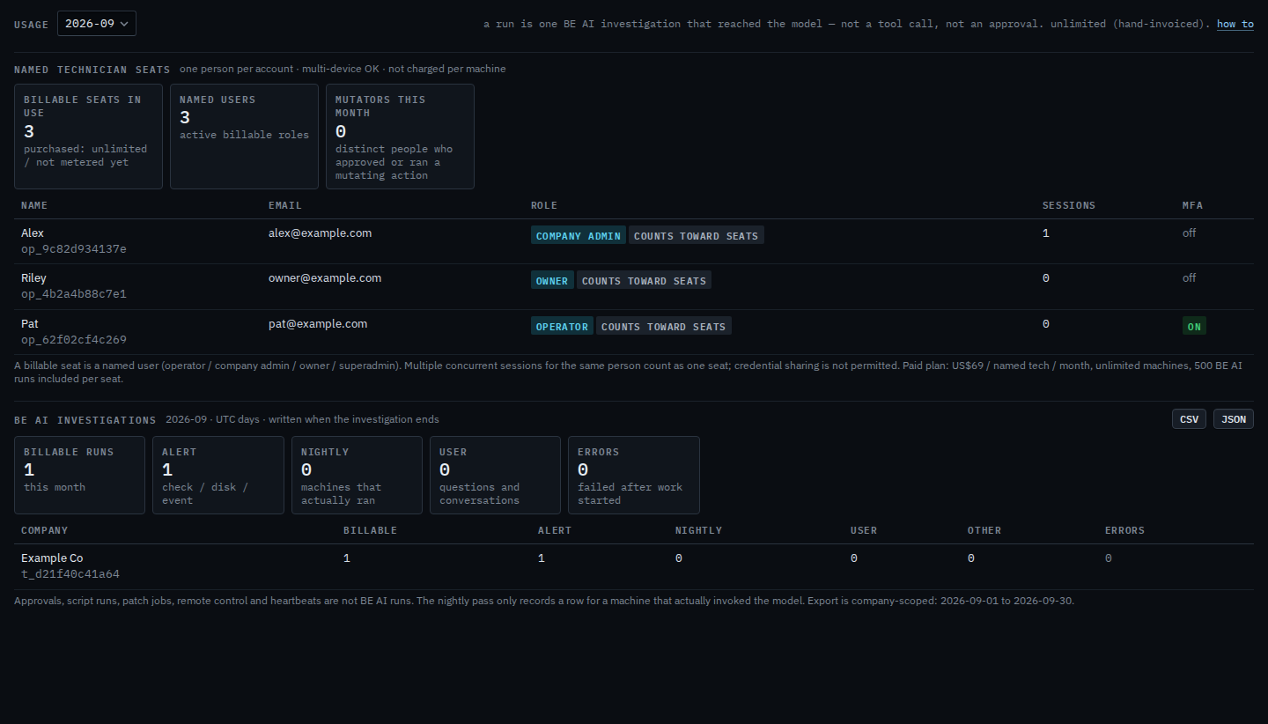
Task: Click the Billable Seats In Use card
Action: [89, 137]
